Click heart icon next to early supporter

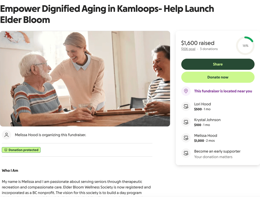pos(186,153)
